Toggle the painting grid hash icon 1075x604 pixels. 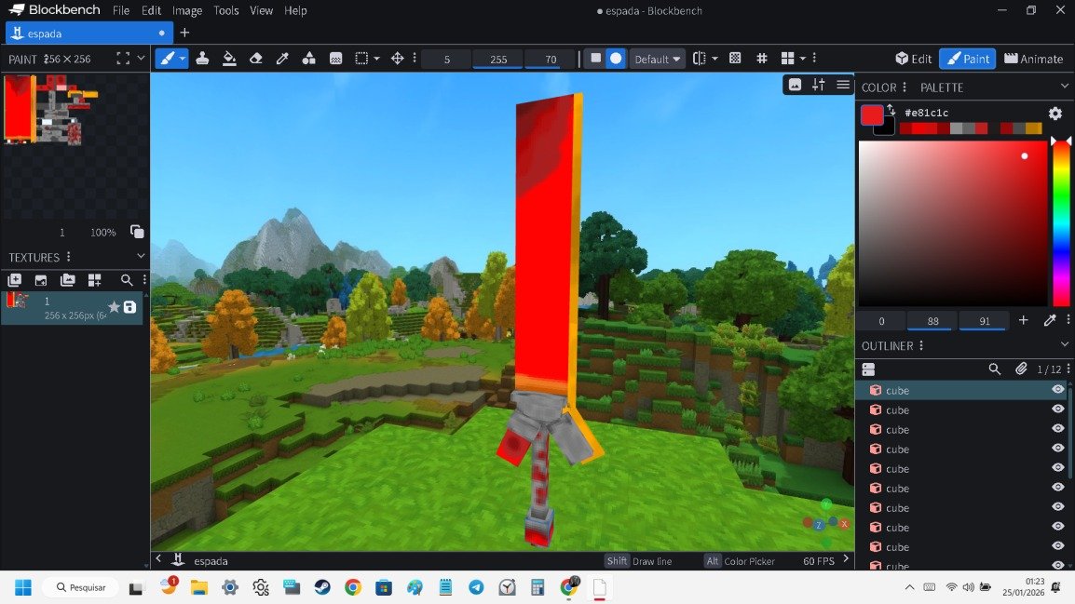coord(762,59)
